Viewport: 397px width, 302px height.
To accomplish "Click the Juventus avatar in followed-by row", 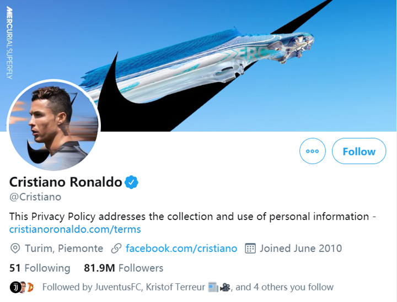I will point(14,287).
